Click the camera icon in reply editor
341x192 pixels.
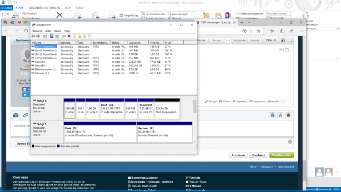(x=15, y=116)
